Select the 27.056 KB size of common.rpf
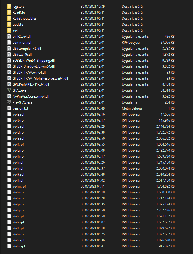This screenshot has height=254, width=193. tap(168, 43)
